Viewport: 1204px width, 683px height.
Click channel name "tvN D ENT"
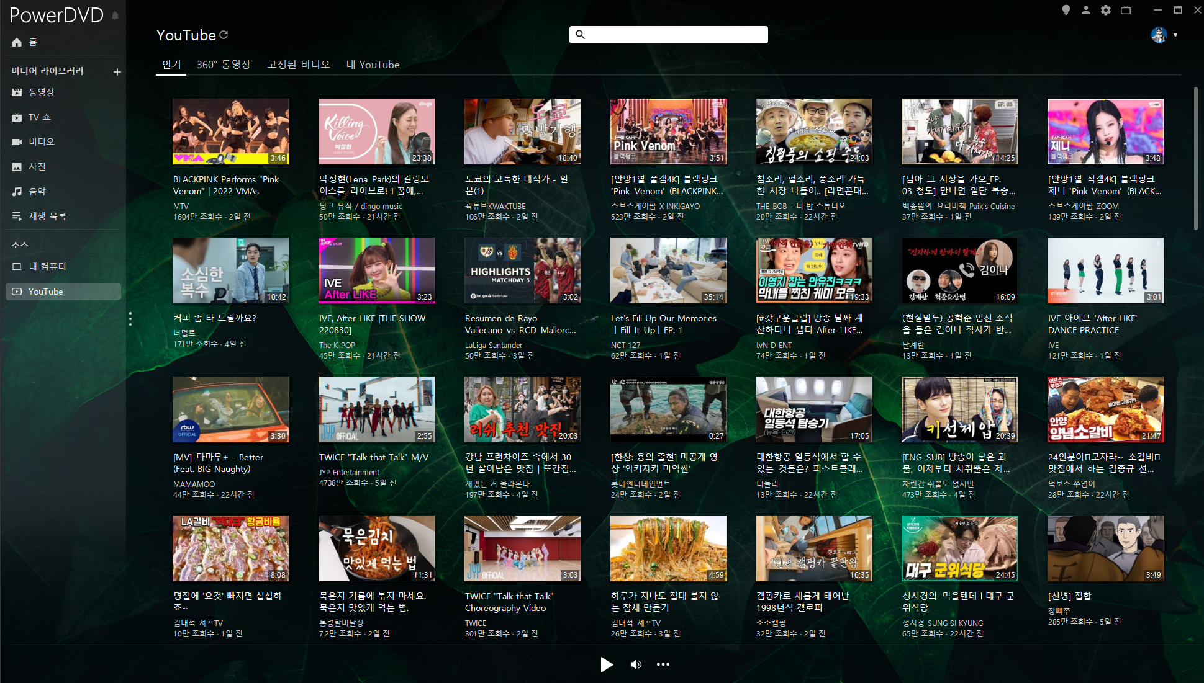click(x=774, y=346)
